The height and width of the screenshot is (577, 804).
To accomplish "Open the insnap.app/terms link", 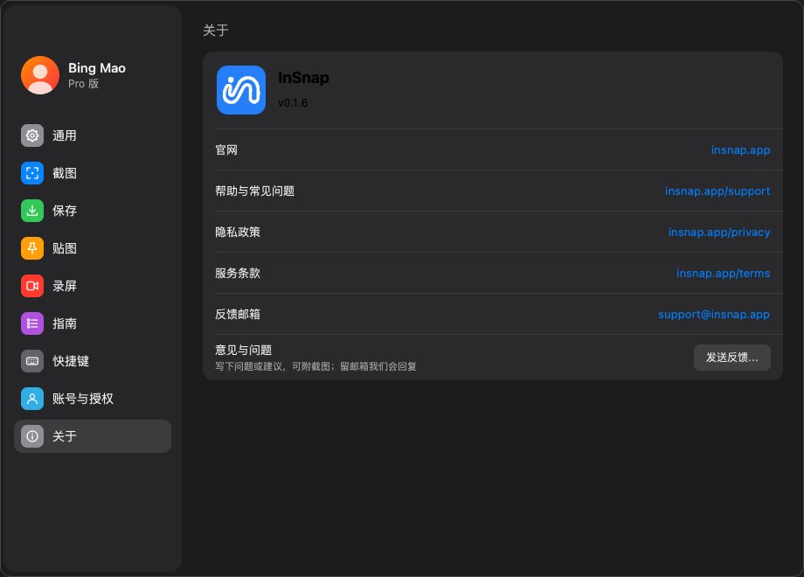I will pos(723,273).
